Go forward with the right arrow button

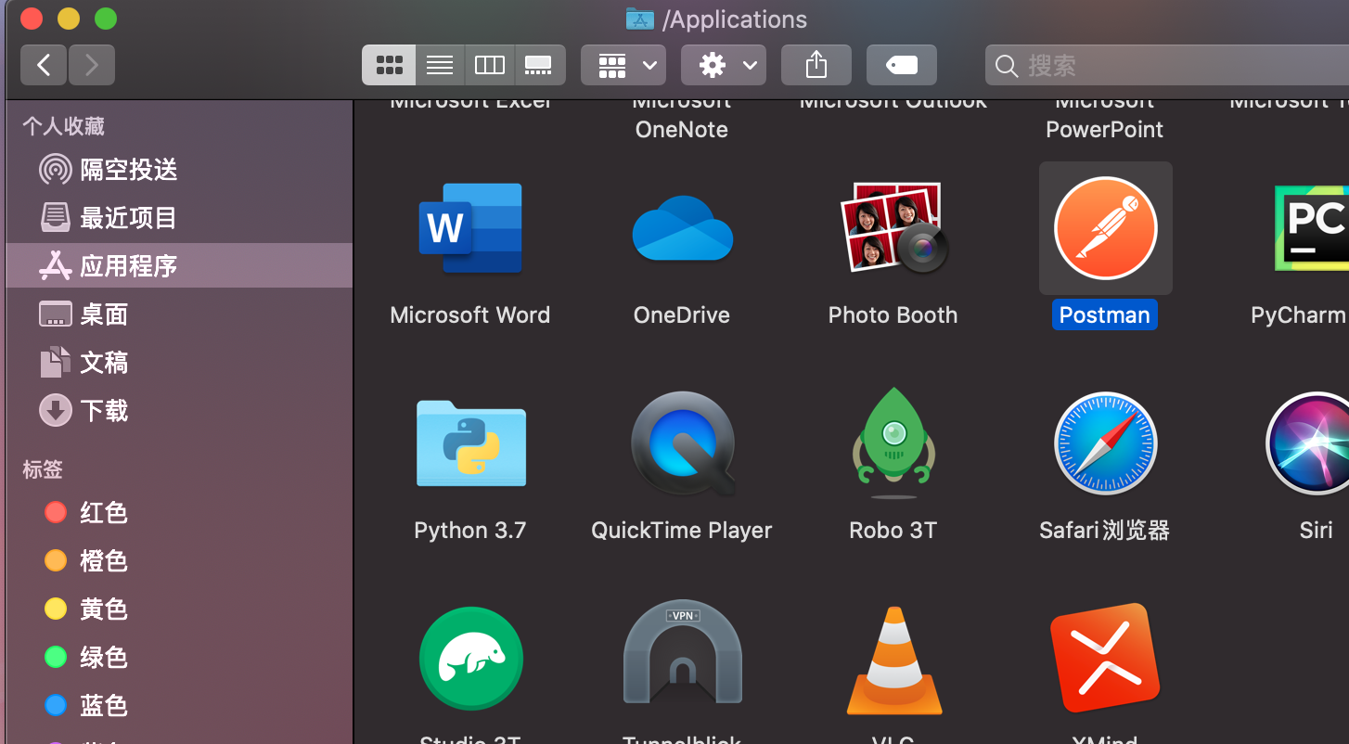(x=91, y=65)
